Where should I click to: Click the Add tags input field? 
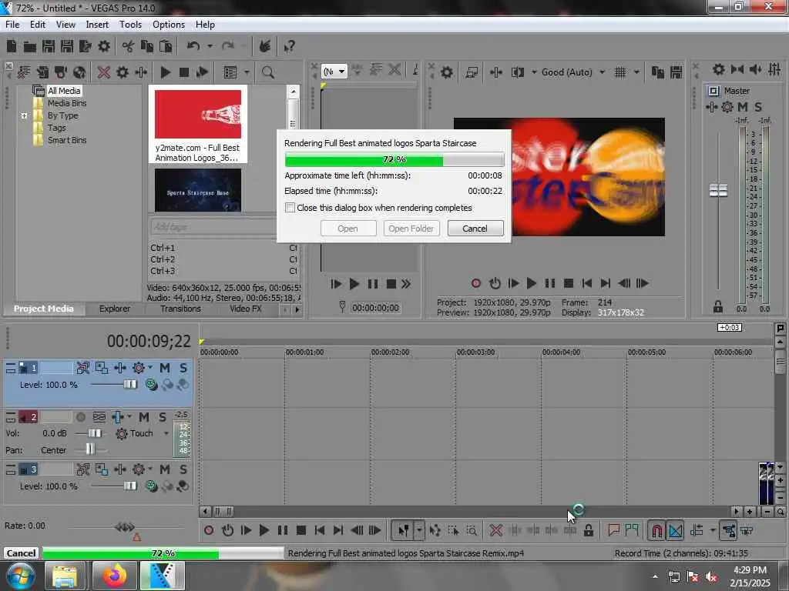click(x=213, y=227)
